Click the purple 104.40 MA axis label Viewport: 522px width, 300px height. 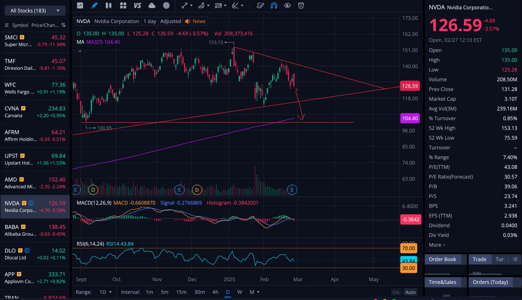point(410,118)
